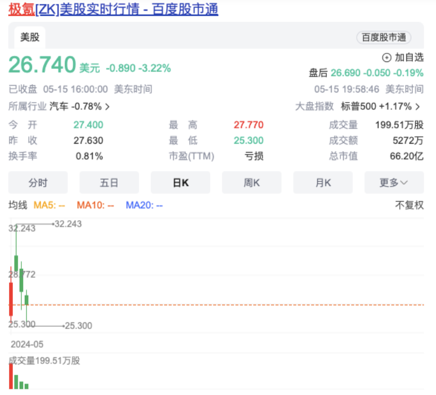This screenshot has width=436, height=395.
Task: Click chevron next to 汽车 -0.78%
Action: (107, 106)
